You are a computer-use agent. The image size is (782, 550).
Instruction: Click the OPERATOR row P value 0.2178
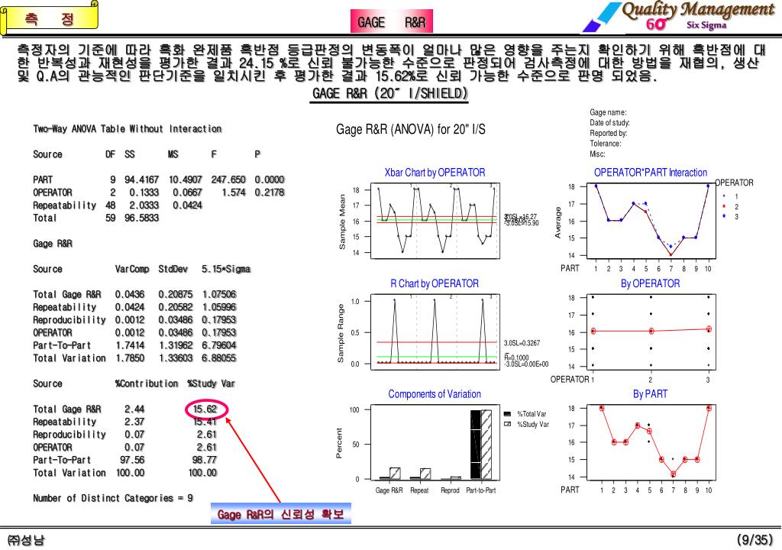270,192
